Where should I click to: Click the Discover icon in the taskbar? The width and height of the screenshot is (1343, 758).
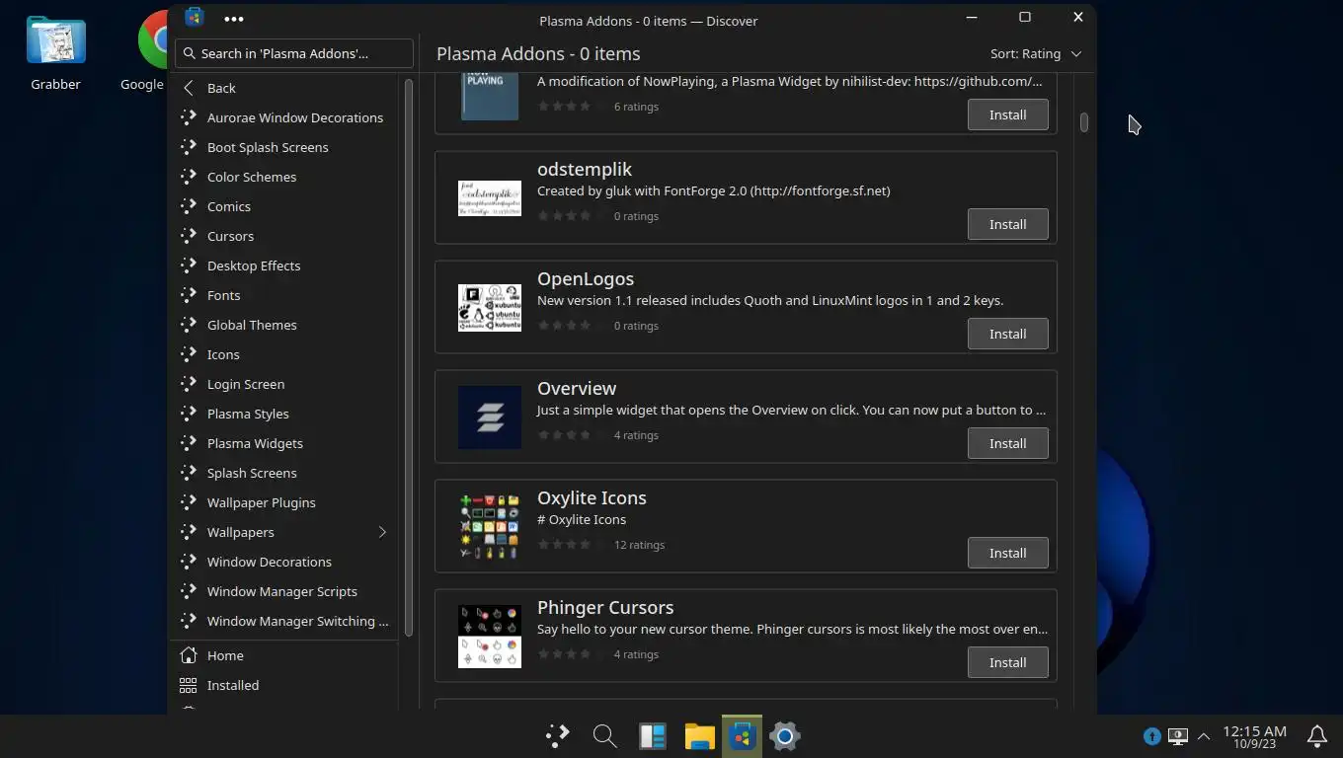click(743, 735)
